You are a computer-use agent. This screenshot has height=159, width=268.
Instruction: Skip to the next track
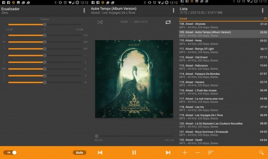coord(168,152)
